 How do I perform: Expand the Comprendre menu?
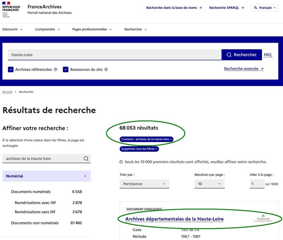47,29
